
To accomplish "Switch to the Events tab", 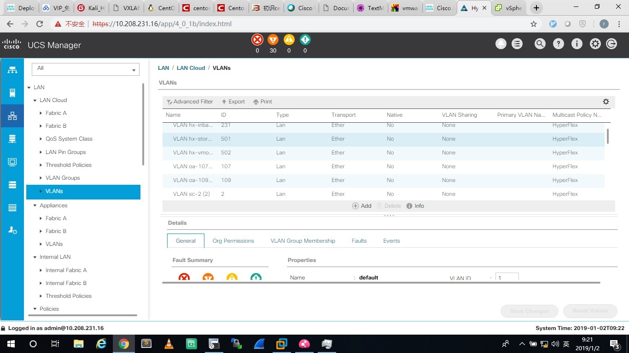I will (x=391, y=241).
